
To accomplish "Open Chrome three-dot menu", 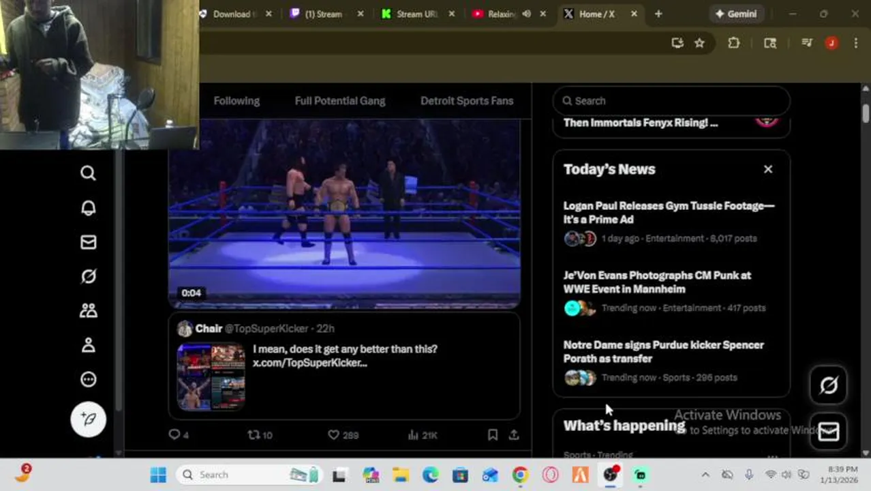I will [856, 43].
